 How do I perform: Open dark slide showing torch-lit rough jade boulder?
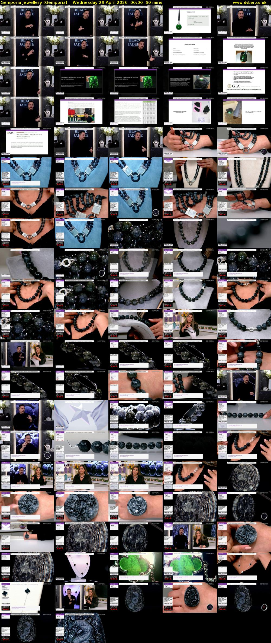[190, 81]
